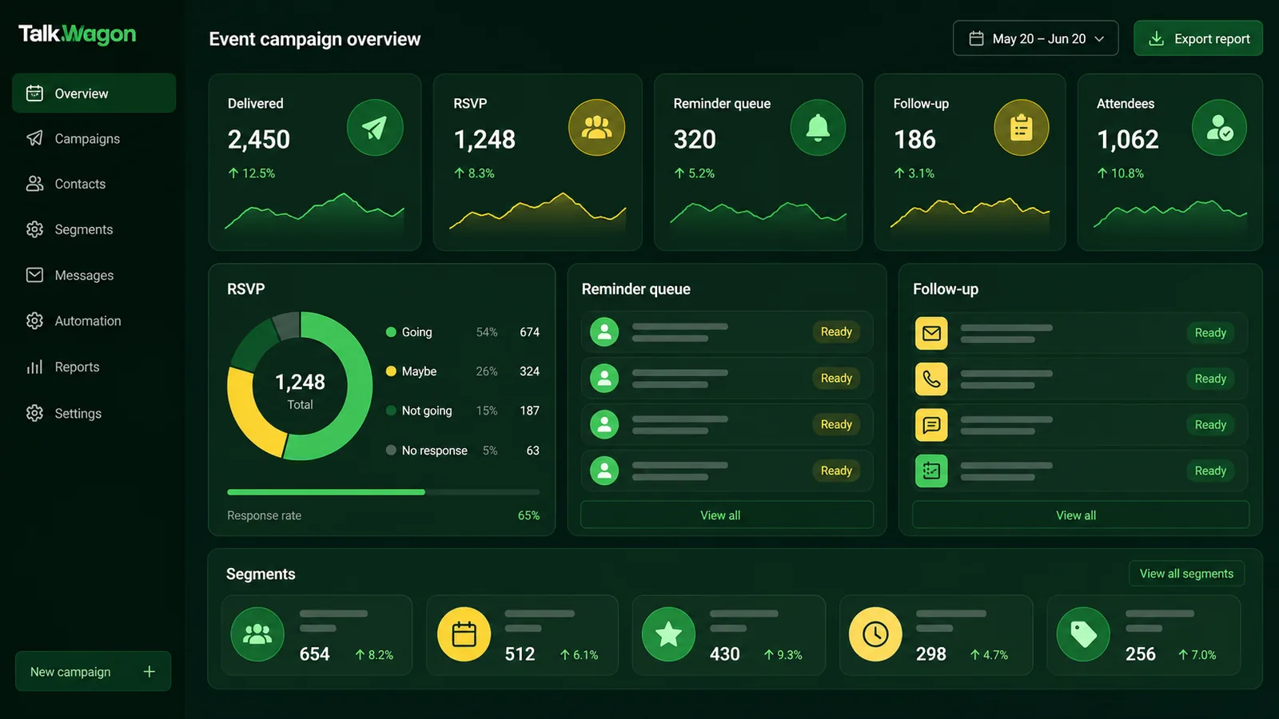Click the Follow-up clipboard icon
This screenshot has height=719, width=1279.
click(x=1022, y=128)
